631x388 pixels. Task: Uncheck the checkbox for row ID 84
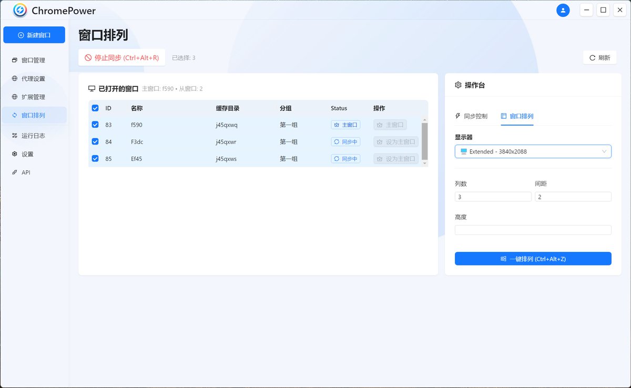click(95, 141)
